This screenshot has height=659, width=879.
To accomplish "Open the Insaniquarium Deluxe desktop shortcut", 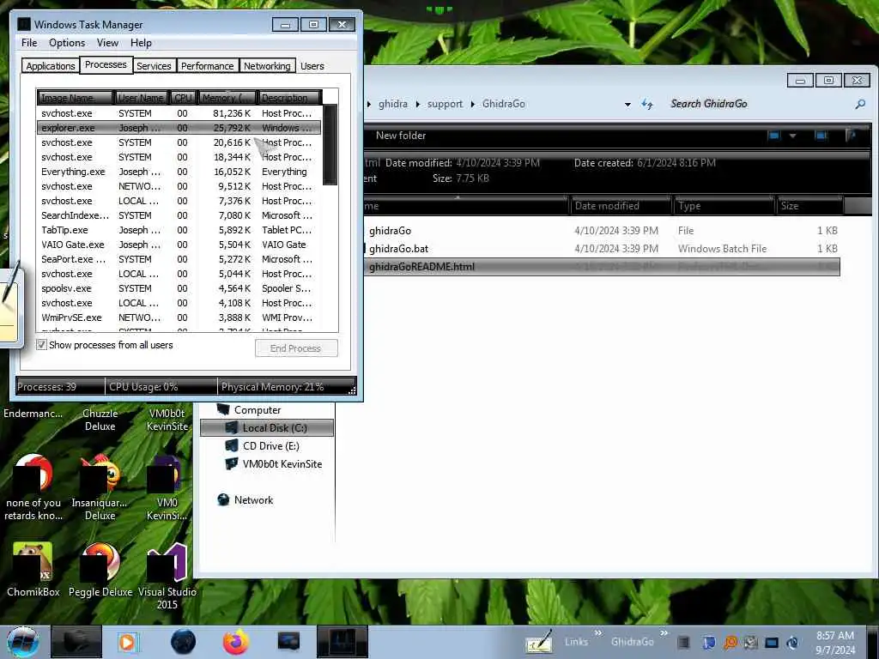I will tap(100, 488).
